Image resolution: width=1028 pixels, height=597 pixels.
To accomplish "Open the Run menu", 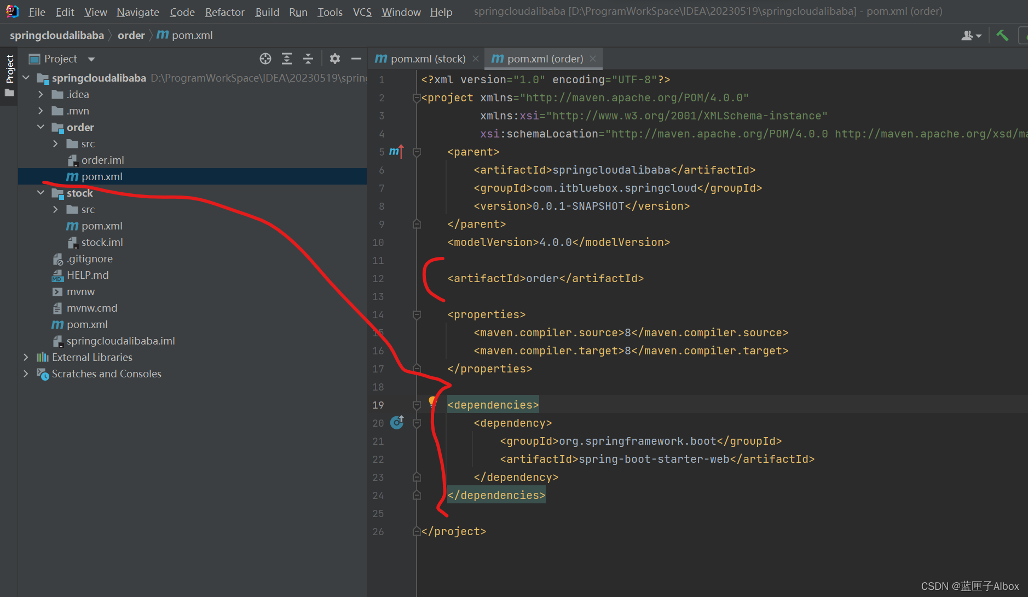I will pyautogui.click(x=298, y=12).
